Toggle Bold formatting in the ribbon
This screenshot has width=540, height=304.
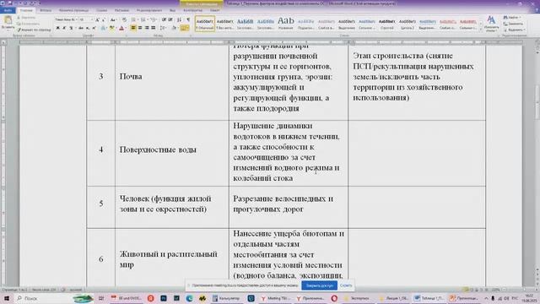tap(57, 28)
